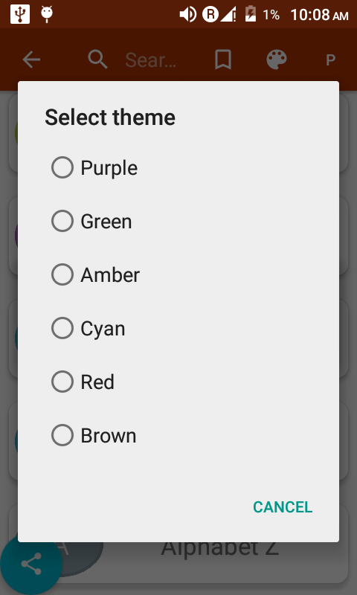The image size is (357, 595).
Task: Tap the P toolbar item
Action: (330, 60)
